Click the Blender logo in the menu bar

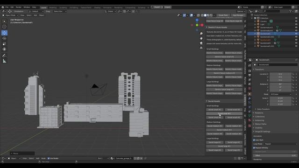3,7
